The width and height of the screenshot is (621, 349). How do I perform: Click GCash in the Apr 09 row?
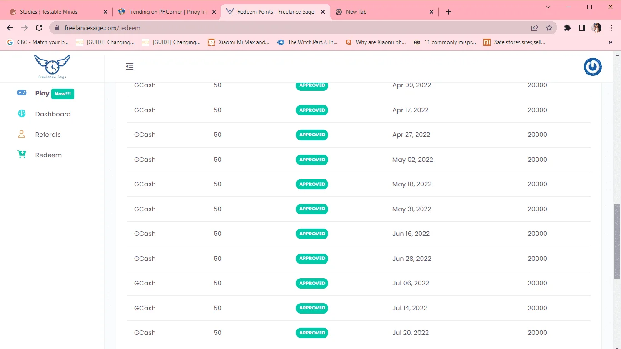point(145,85)
